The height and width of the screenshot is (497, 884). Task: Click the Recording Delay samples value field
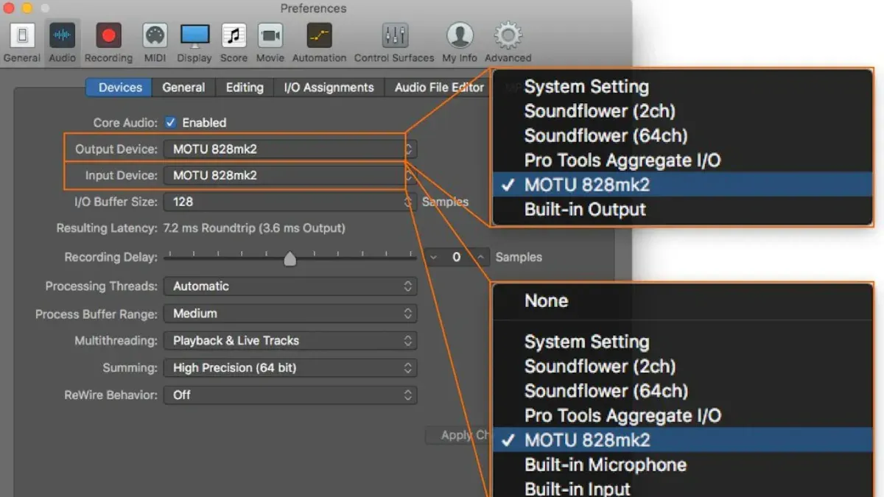[x=457, y=257]
